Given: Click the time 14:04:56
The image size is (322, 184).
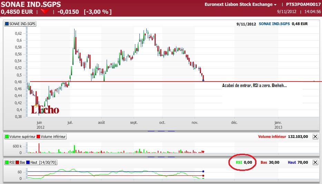Looking at the screenshot, I should click(313, 12).
